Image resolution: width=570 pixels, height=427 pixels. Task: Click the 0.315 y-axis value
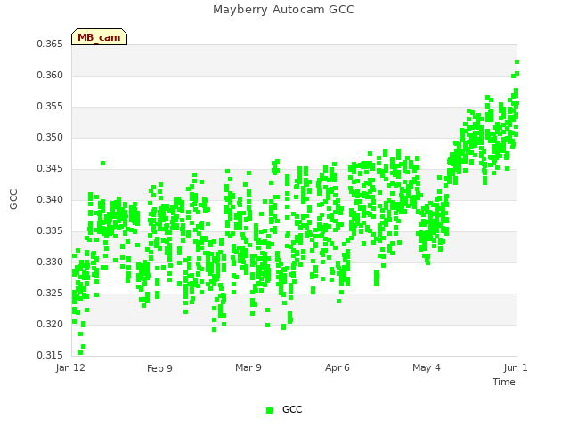tap(50, 355)
